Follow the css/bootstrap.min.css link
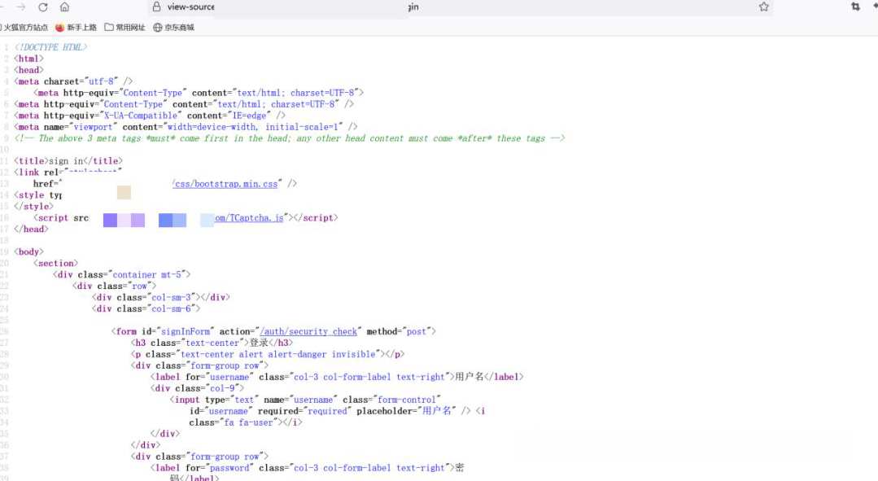This screenshot has width=878, height=481. [x=225, y=184]
